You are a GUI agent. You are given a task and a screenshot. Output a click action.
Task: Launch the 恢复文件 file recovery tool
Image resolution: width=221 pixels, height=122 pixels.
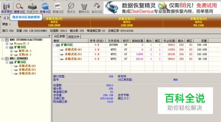pos(33,8)
